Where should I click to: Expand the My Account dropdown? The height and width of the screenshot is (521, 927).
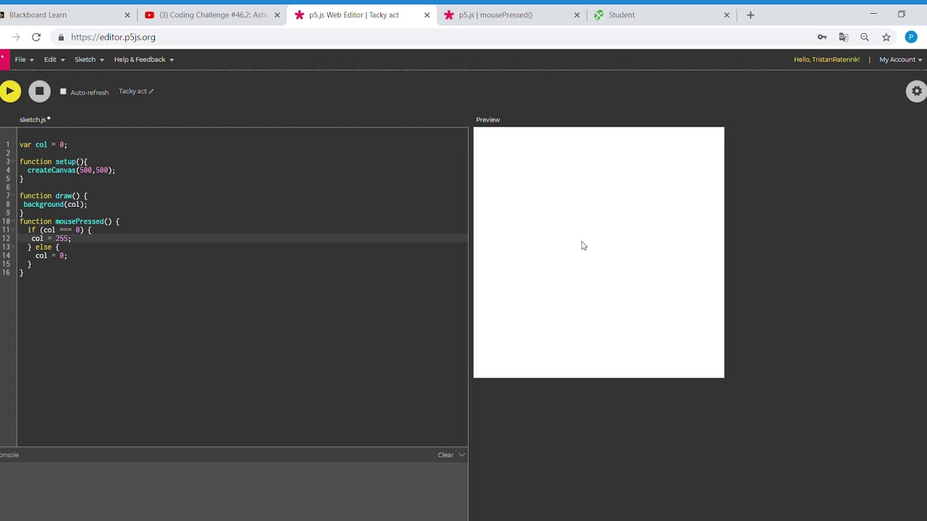coord(900,59)
